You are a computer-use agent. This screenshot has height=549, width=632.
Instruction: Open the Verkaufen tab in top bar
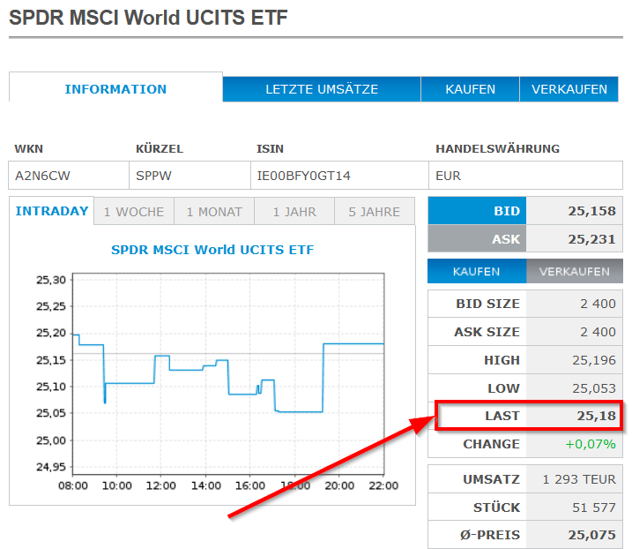pyautogui.click(x=569, y=89)
